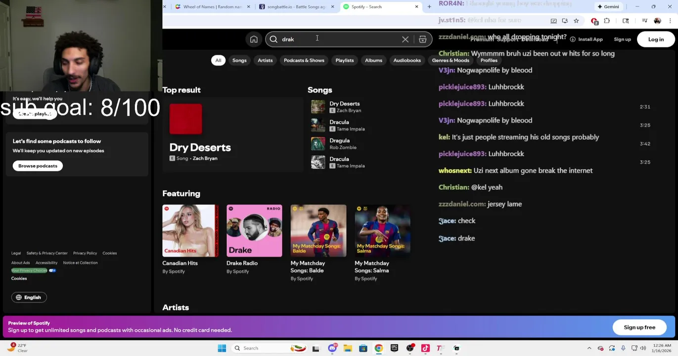Viewport: 678px width, 356px height.
Task: Open Microsoft Store from the taskbar
Action: click(363, 348)
